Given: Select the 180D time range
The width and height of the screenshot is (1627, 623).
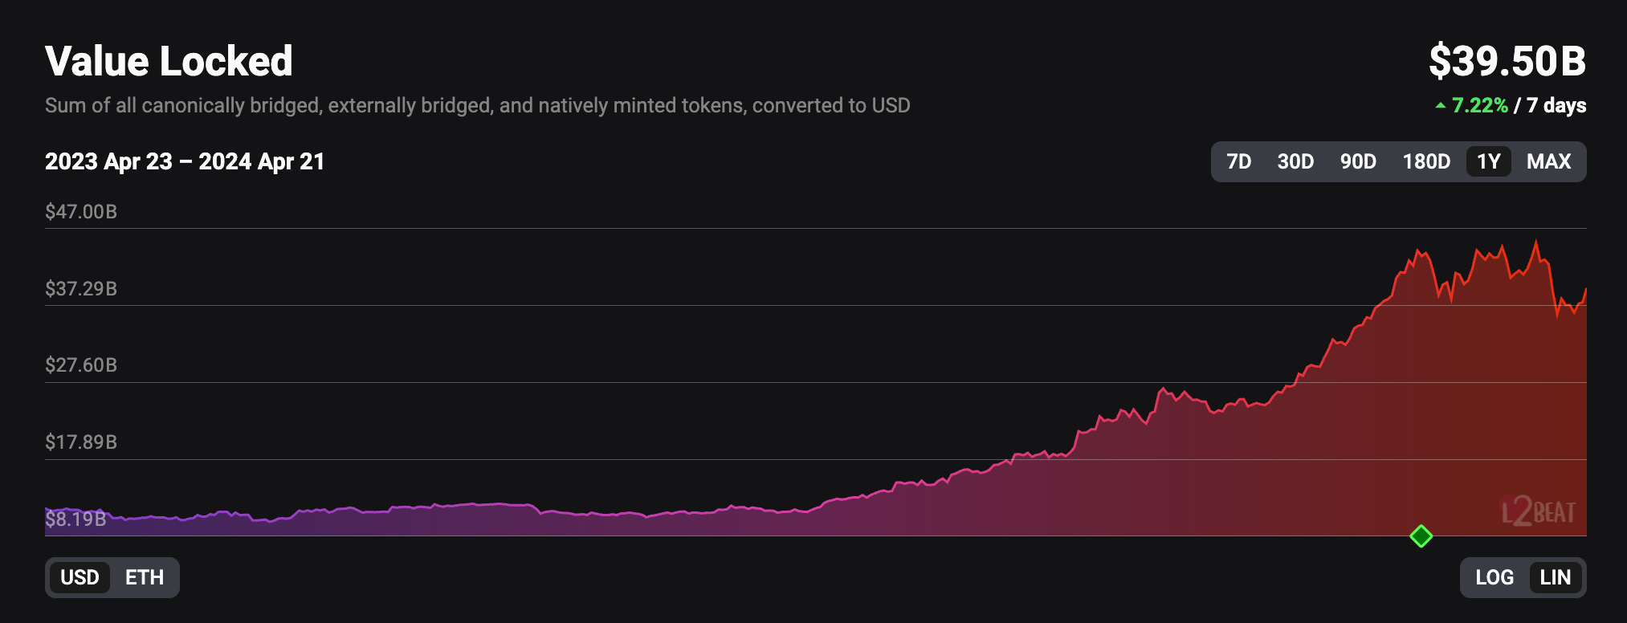Looking at the screenshot, I should [1426, 161].
